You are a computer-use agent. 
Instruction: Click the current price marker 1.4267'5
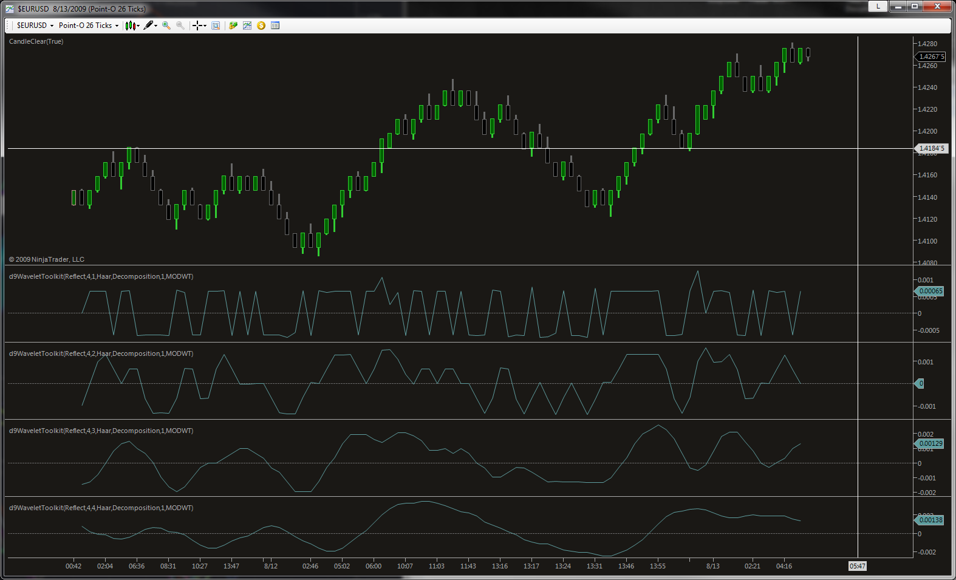[x=930, y=56]
